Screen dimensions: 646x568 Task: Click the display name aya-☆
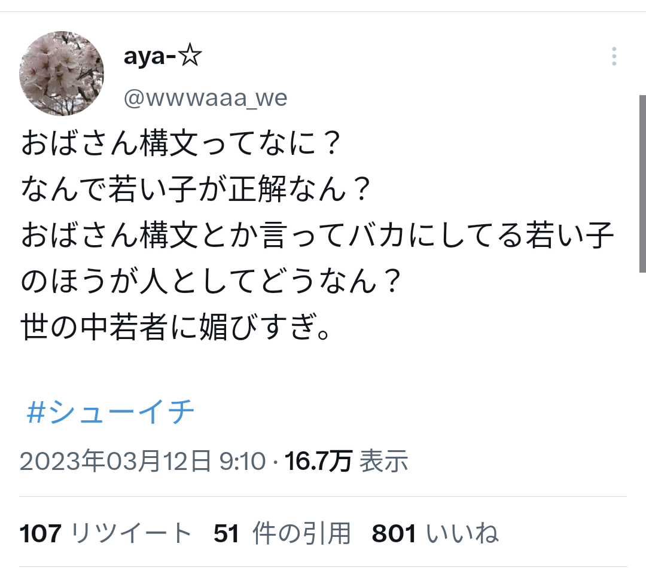pyautogui.click(x=163, y=56)
